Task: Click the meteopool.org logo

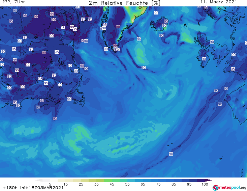Action: [229, 188]
